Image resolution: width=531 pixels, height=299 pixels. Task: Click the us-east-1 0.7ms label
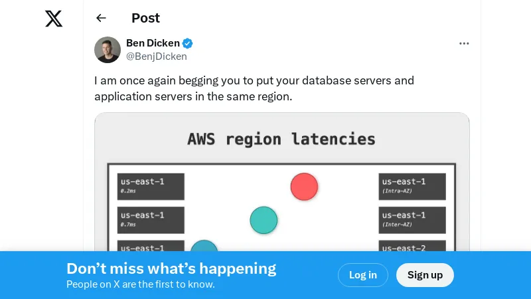coord(151,219)
